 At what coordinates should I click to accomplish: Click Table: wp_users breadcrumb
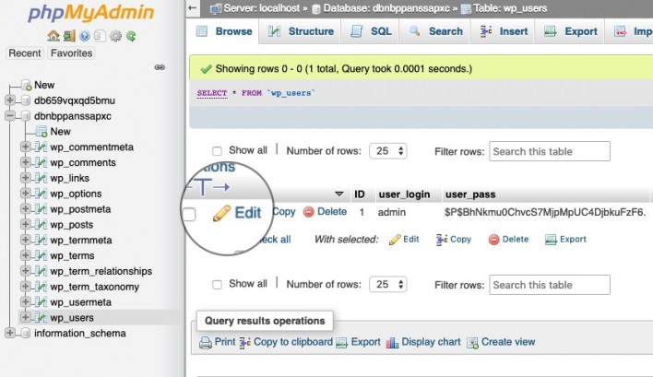tap(510, 8)
